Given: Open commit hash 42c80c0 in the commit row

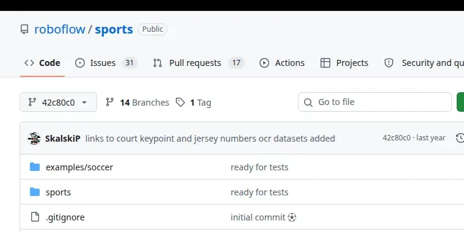Looking at the screenshot, I should click(396, 138).
